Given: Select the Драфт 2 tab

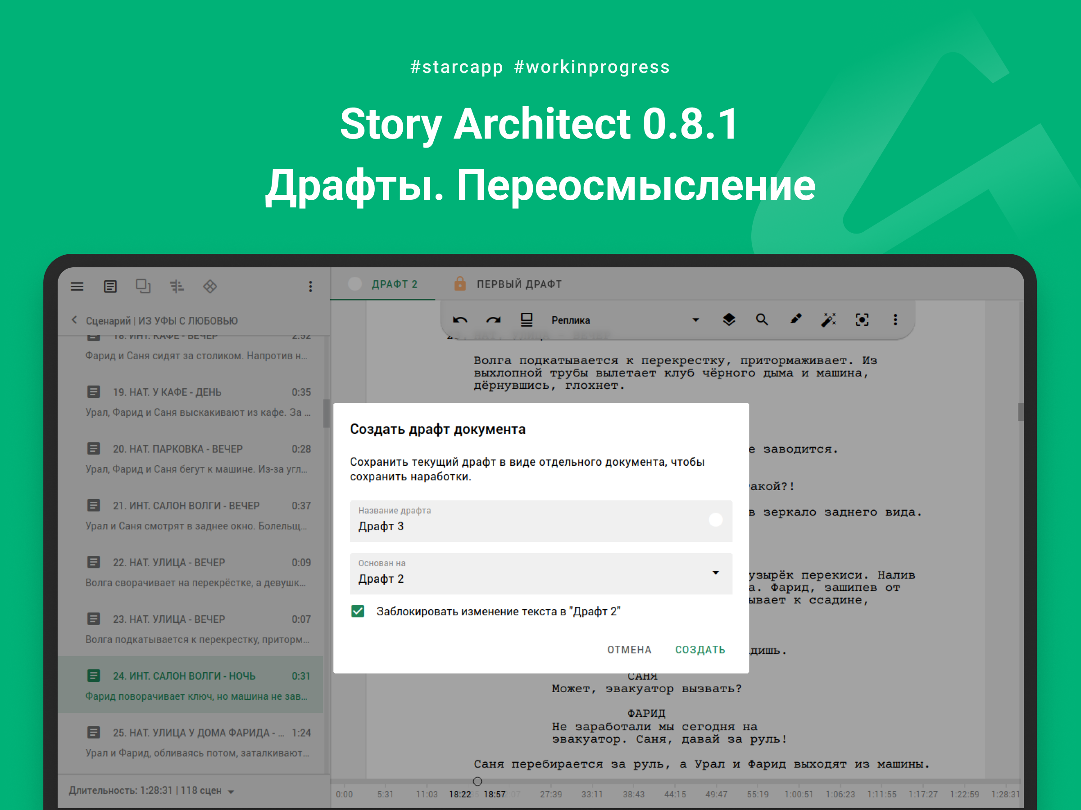Looking at the screenshot, I should click(394, 284).
